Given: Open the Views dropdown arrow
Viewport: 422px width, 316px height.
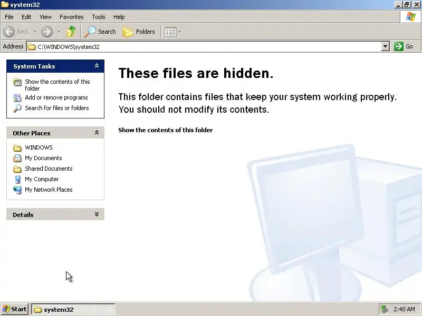Looking at the screenshot, I should tap(179, 32).
